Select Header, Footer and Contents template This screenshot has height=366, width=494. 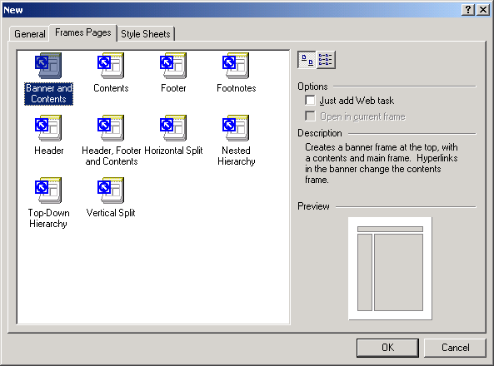[111, 128]
